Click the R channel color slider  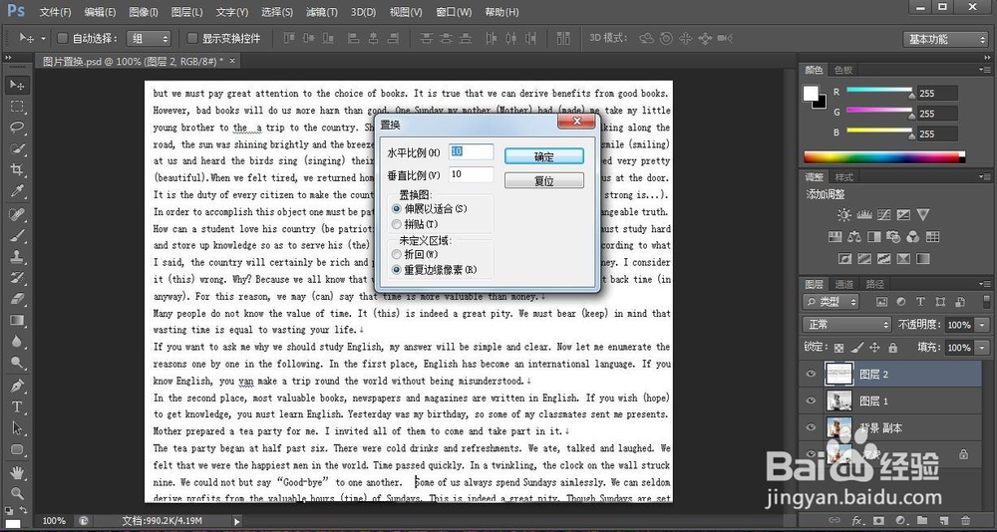point(878,91)
